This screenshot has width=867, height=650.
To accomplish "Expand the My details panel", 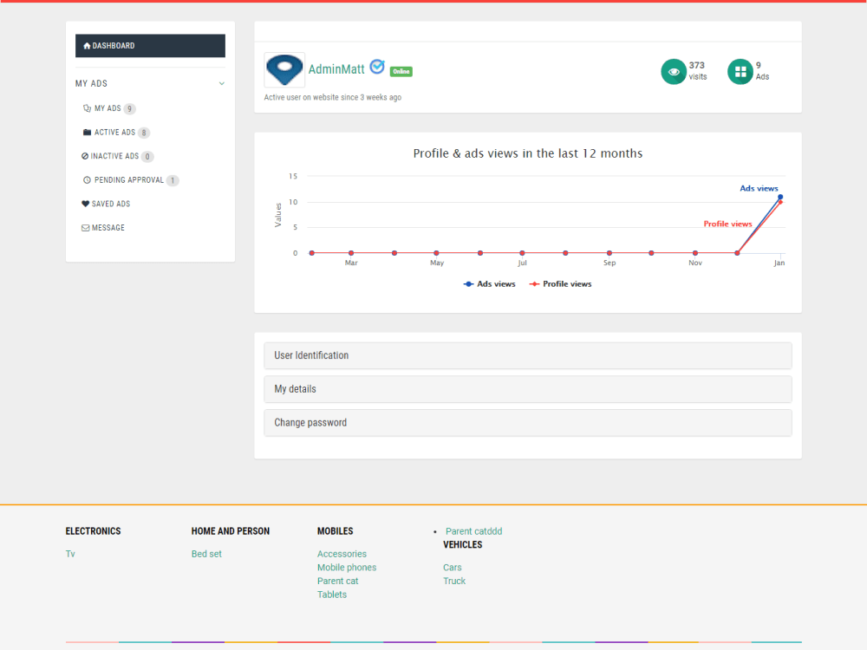I will 527,389.
